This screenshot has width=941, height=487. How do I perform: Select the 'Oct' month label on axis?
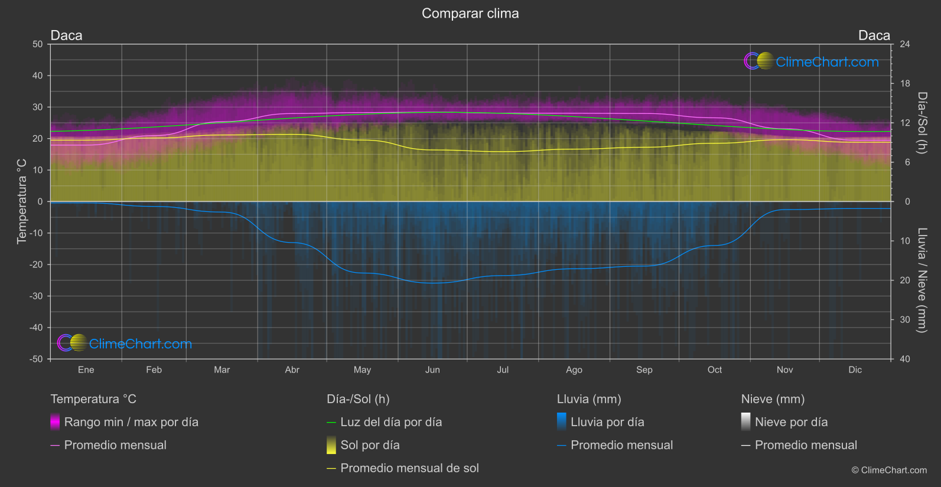pos(715,370)
